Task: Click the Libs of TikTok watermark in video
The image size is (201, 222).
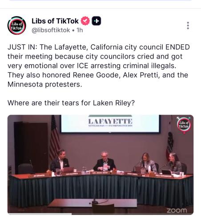Action: [x=184, y=125]
